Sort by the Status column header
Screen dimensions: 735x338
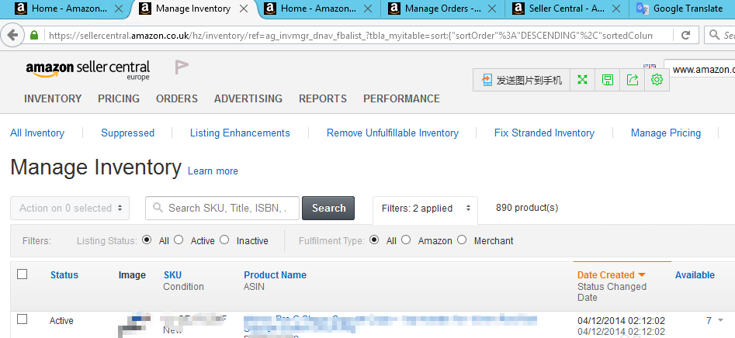(64, 275)
